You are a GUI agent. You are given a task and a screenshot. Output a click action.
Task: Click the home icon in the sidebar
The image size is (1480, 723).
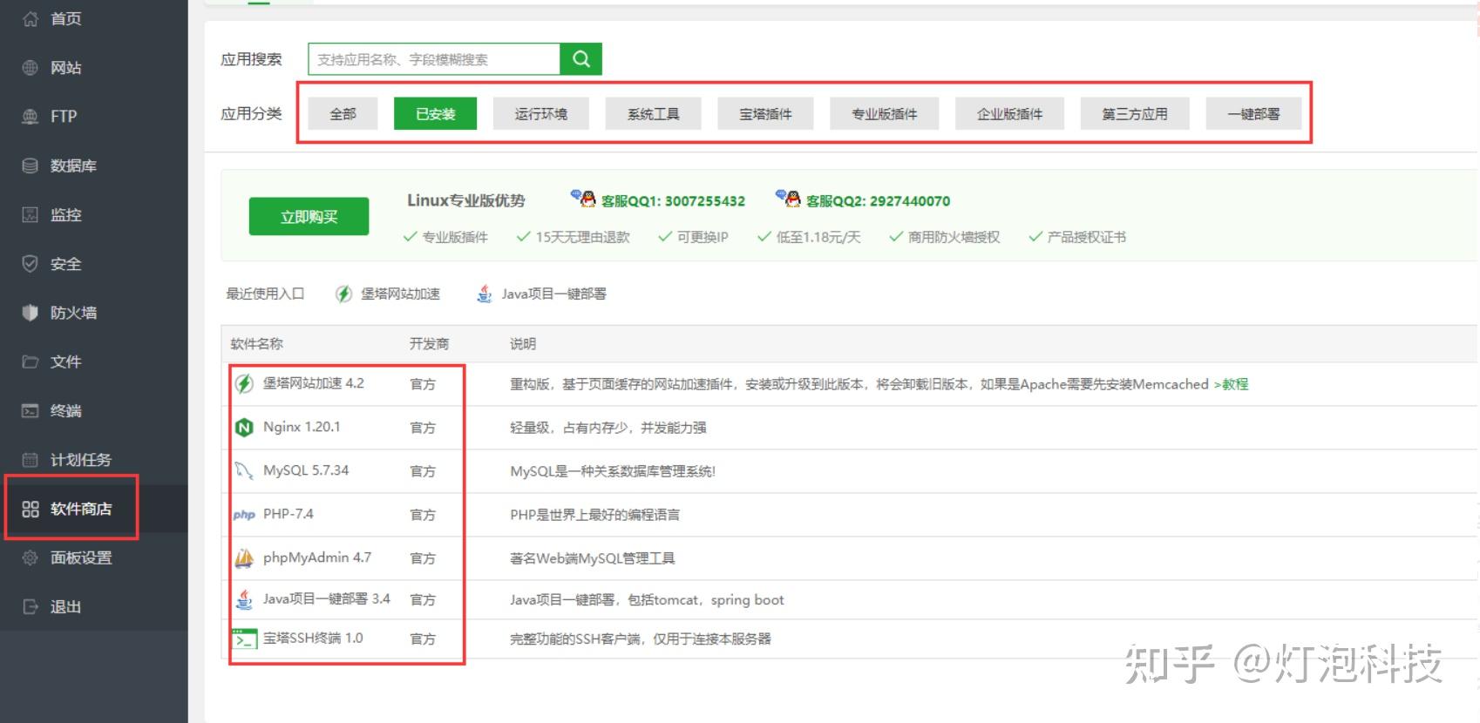click(31, 18)
